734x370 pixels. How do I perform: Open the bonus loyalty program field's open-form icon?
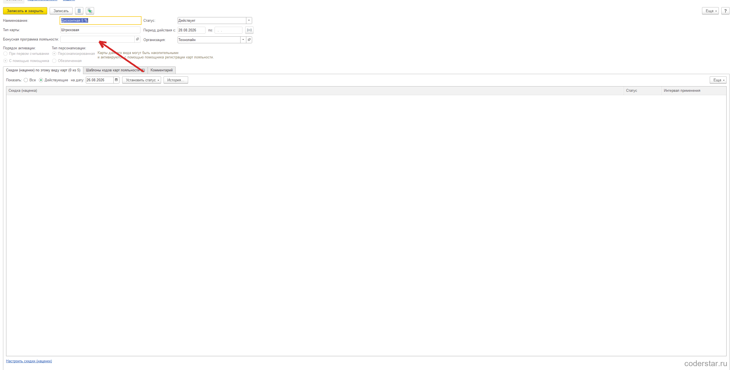[x=137, y=39]
